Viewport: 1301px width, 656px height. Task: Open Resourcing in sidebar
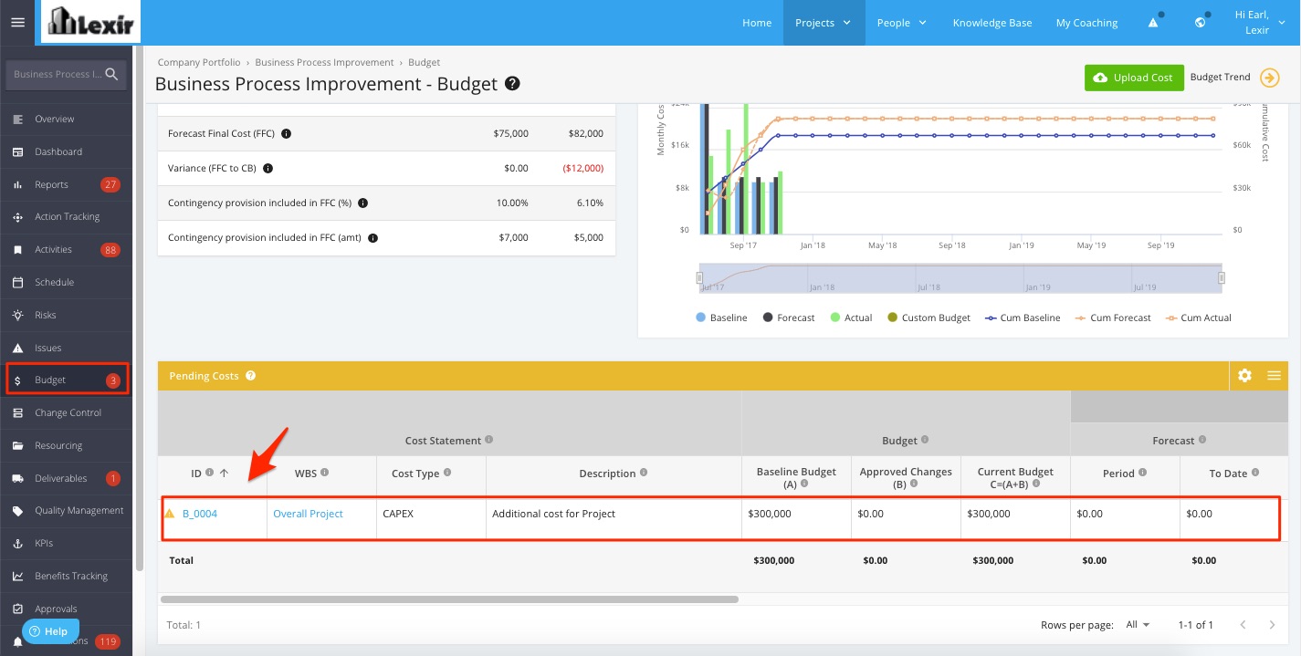67,445
